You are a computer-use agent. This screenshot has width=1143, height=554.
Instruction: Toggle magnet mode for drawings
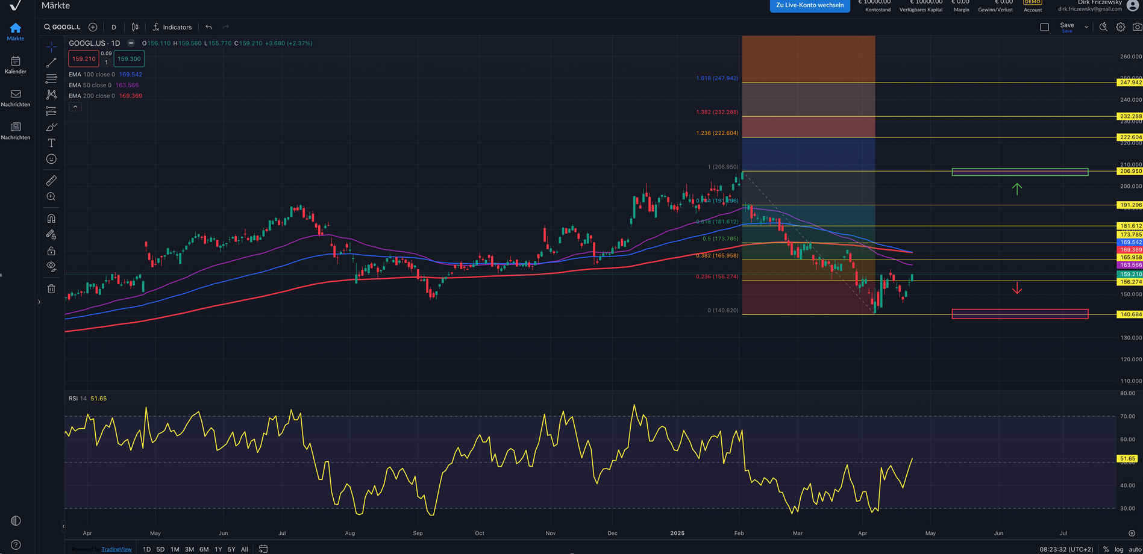tap(51, 219)
